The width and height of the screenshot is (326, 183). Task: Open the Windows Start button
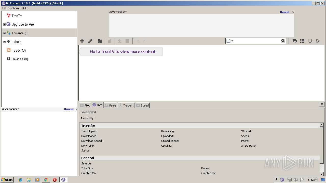[7, 179]
